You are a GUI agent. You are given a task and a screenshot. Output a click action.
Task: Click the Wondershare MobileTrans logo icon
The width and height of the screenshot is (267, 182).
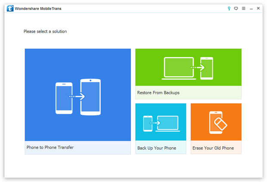pyautogui.click(x=10, y=8)
